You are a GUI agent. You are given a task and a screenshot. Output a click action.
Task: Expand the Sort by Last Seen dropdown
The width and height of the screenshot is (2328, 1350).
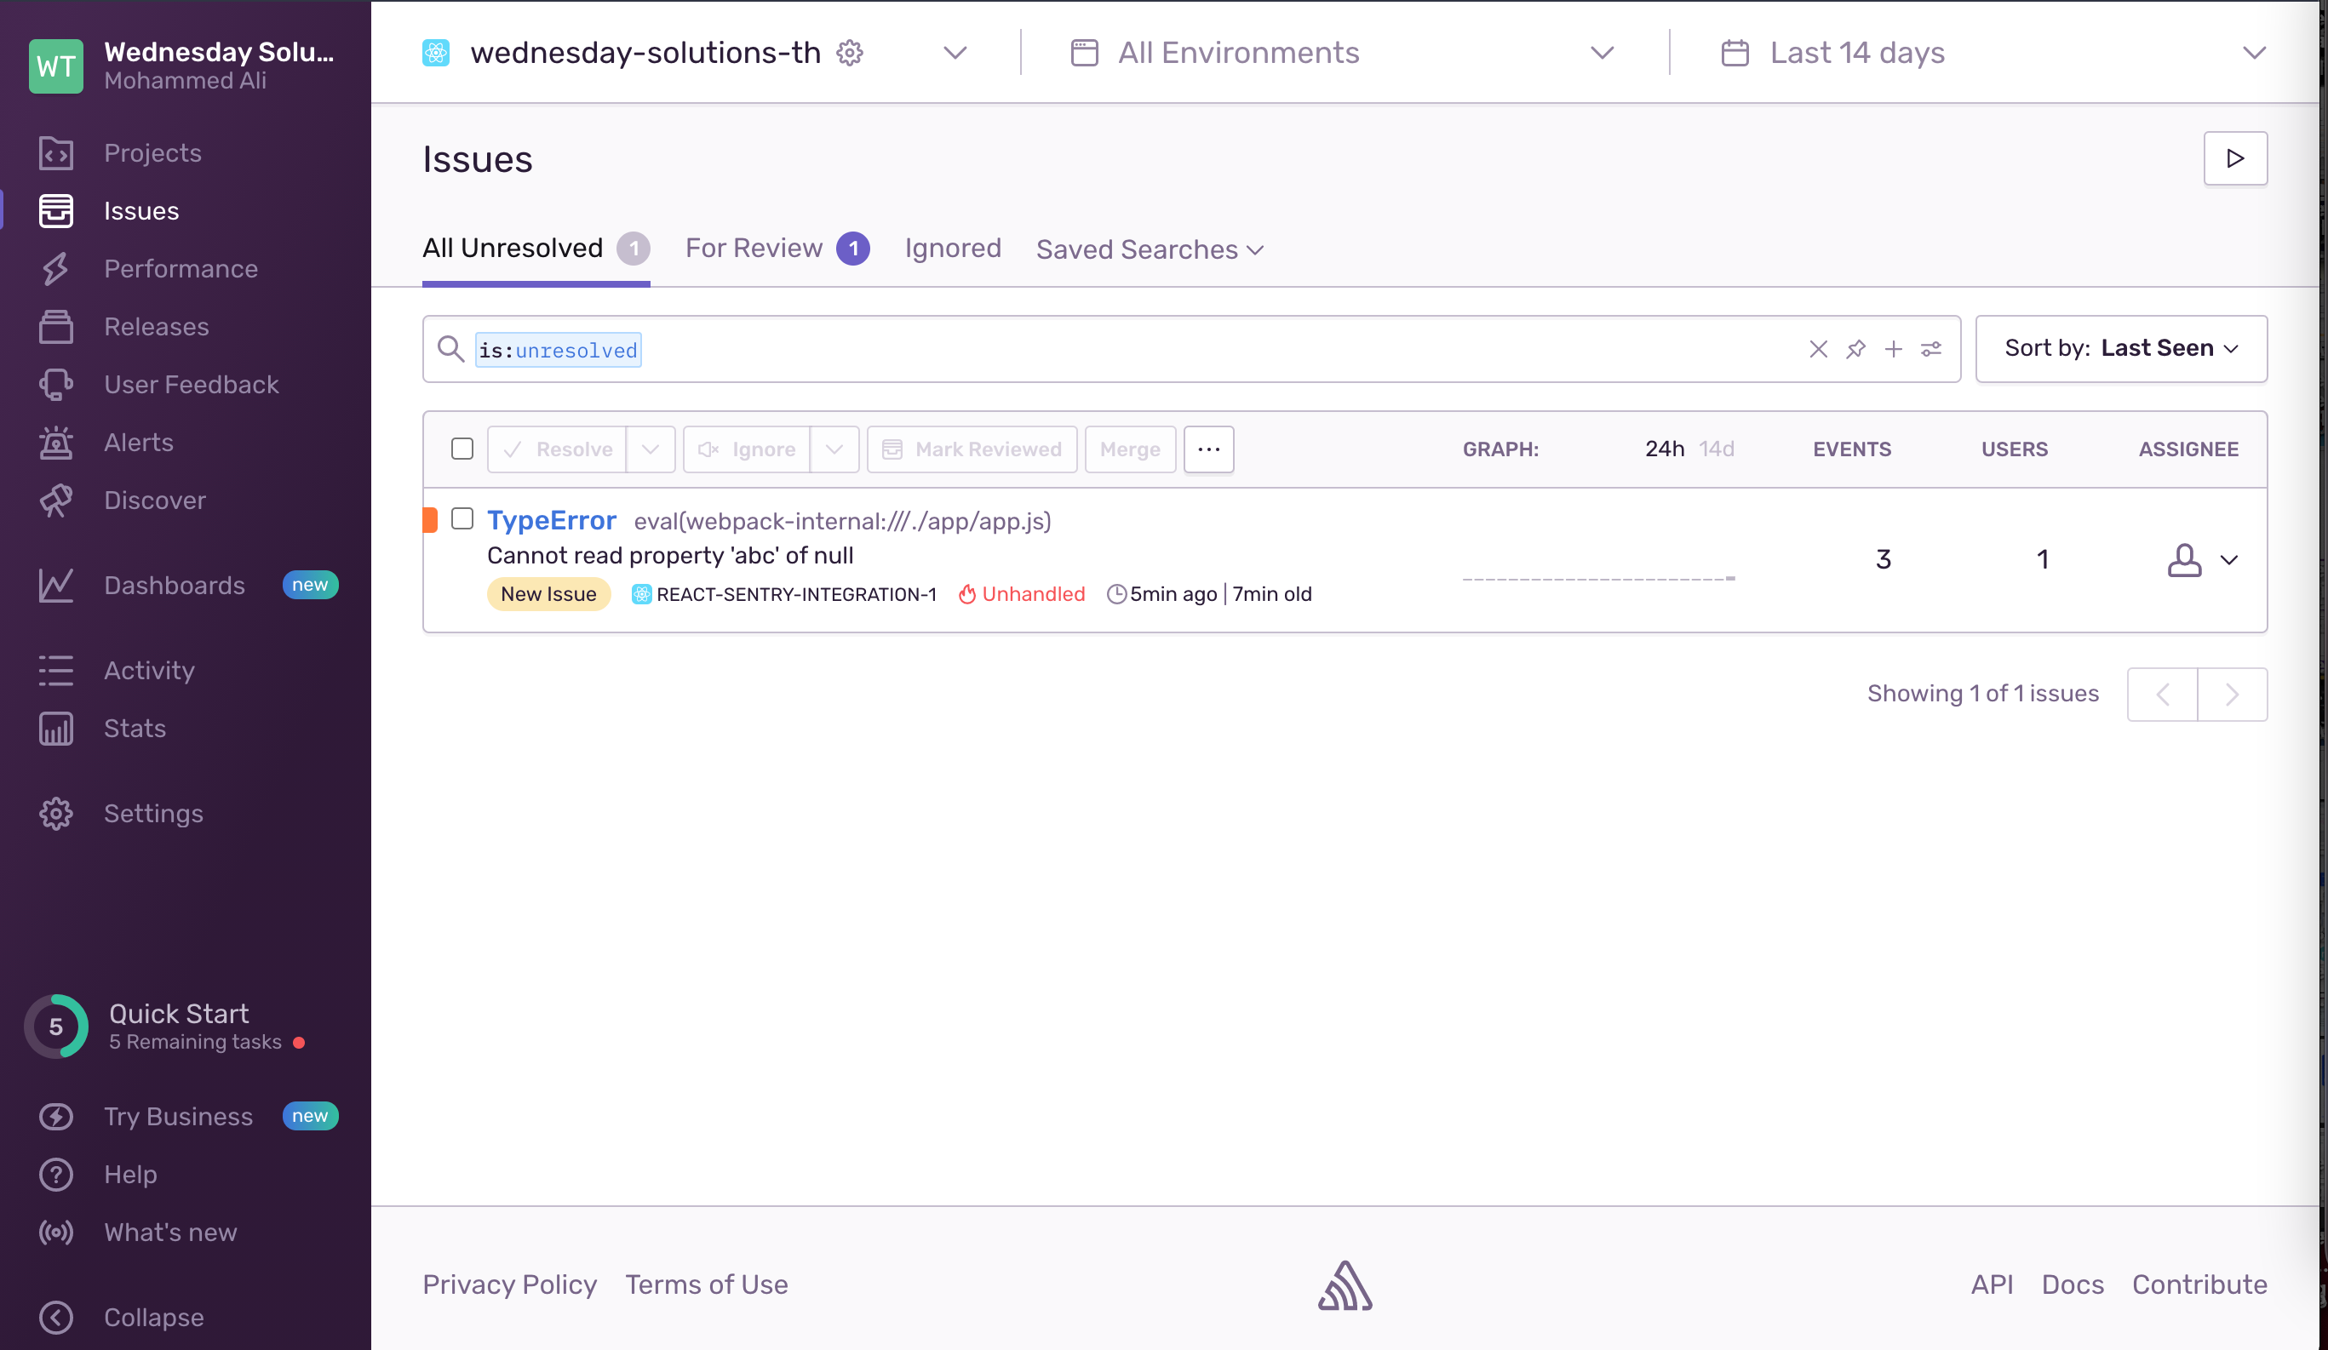2120,349
